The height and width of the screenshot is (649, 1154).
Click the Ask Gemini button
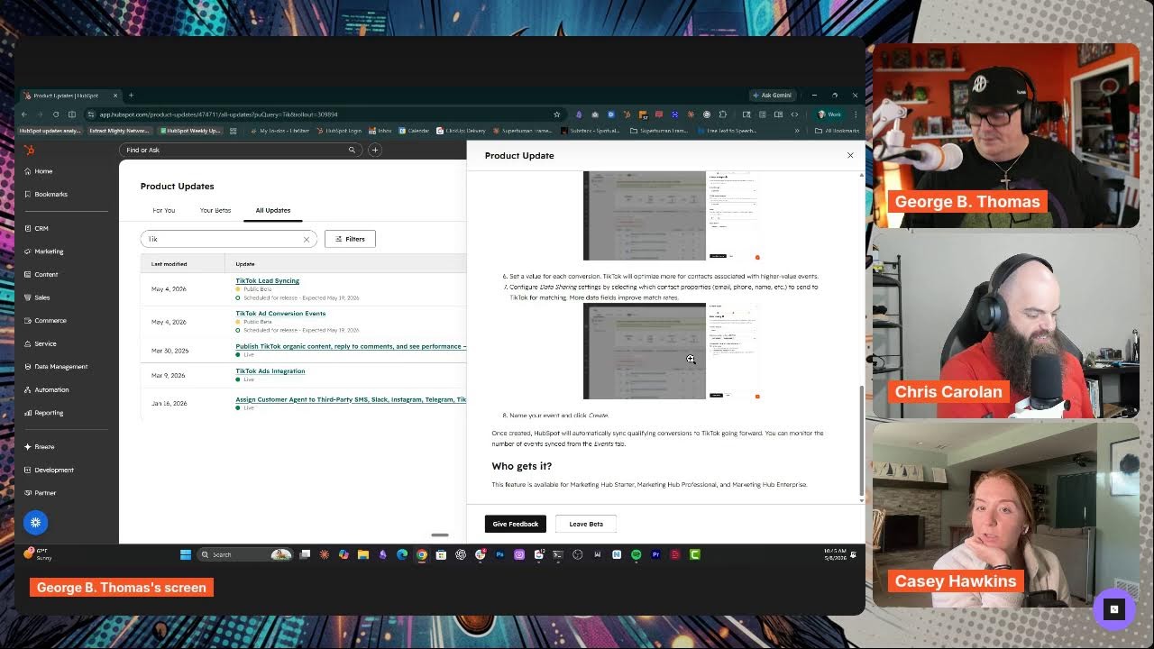(x=772, y=96)
